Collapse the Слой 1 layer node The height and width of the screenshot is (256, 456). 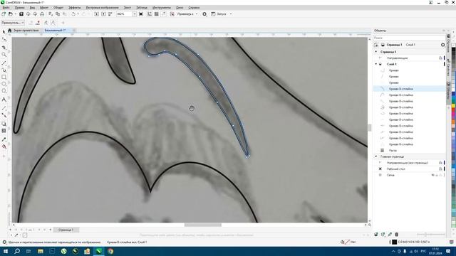pos(376,64)
